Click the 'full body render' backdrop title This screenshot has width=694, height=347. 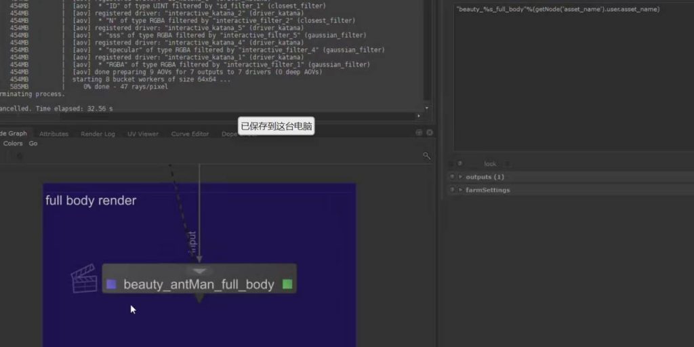[x=91, y=201]
